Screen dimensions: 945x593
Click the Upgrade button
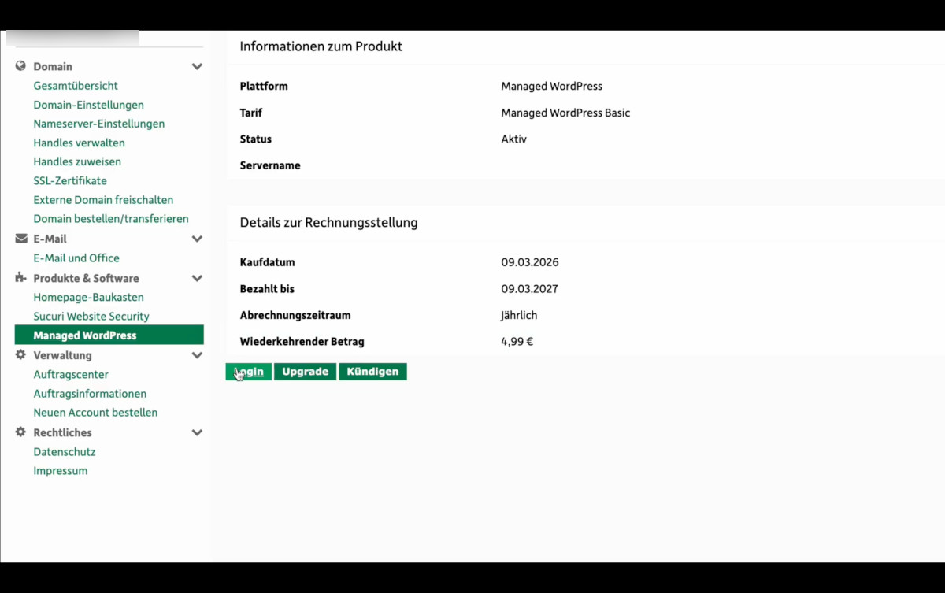(x=306, y=372)
